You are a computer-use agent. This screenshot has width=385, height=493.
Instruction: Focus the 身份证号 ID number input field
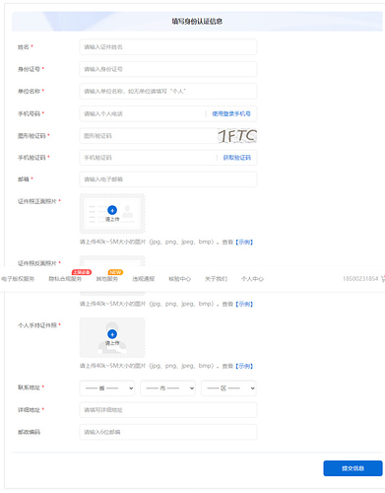(168, 69)
